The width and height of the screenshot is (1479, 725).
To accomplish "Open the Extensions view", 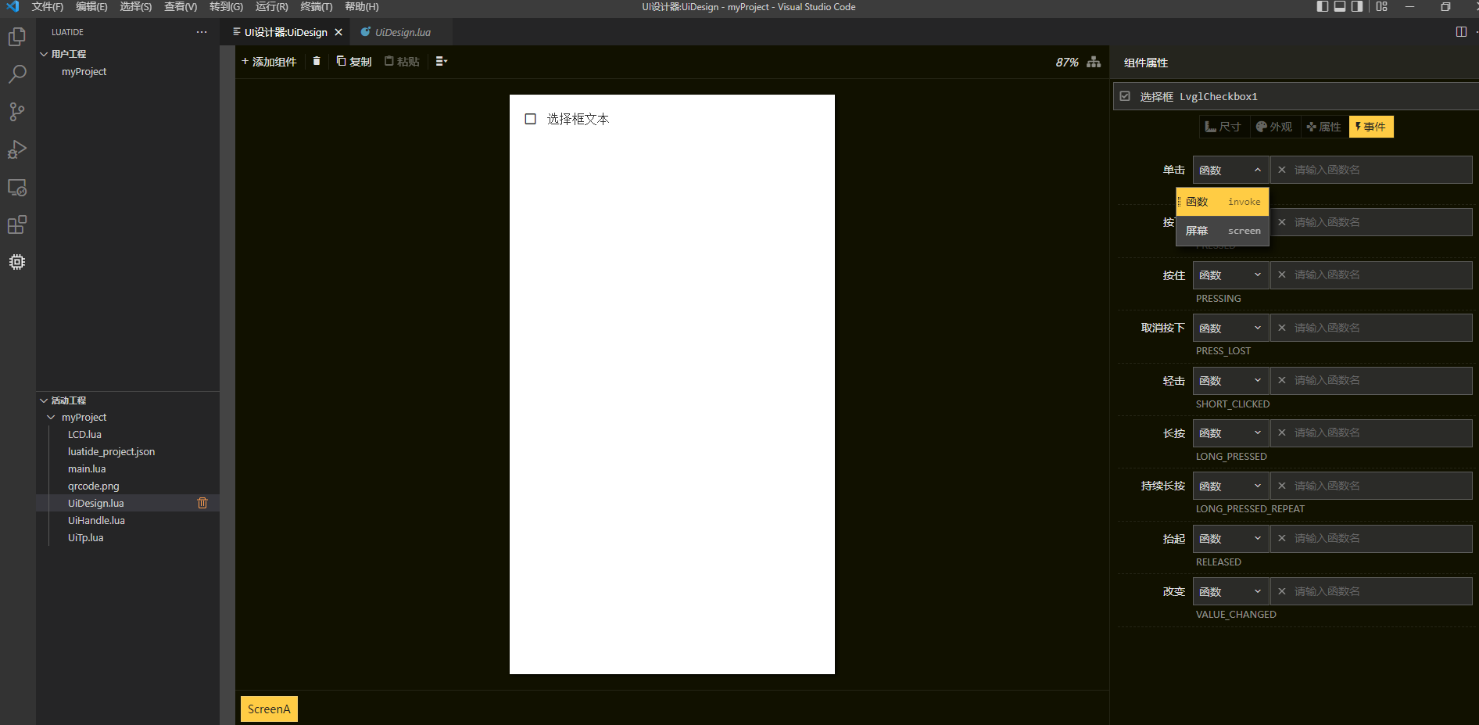I will pos(17,225).
